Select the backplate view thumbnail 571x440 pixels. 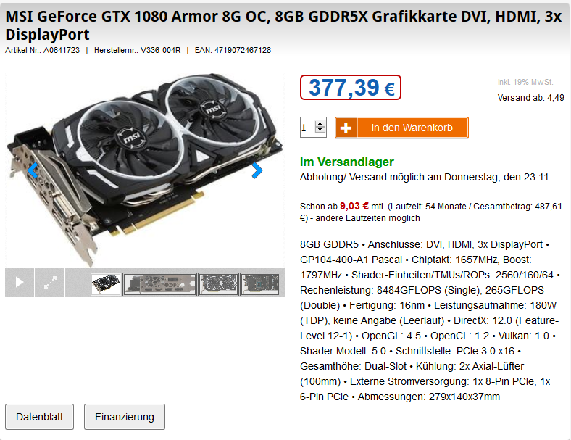click(x=260, y=284)
